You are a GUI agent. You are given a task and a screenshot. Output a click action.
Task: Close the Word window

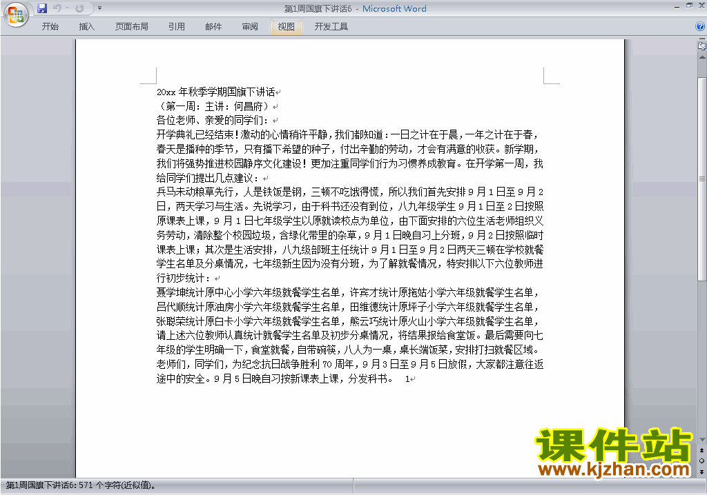pos(701,6)
